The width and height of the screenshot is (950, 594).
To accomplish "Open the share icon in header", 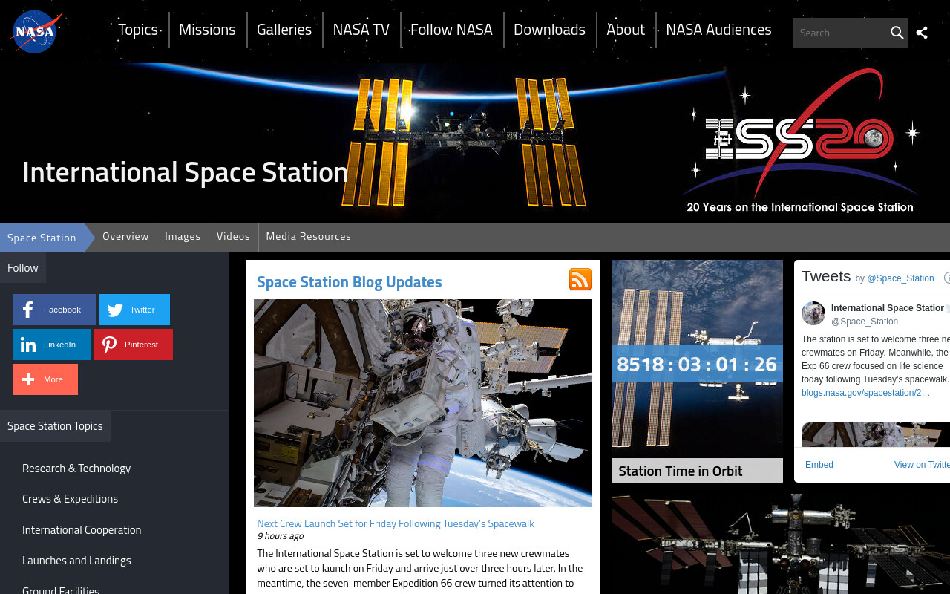I will [922, 33].
